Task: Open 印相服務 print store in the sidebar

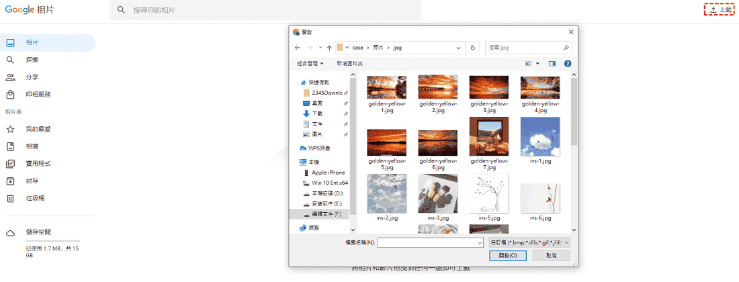Action: pos(38,95)
